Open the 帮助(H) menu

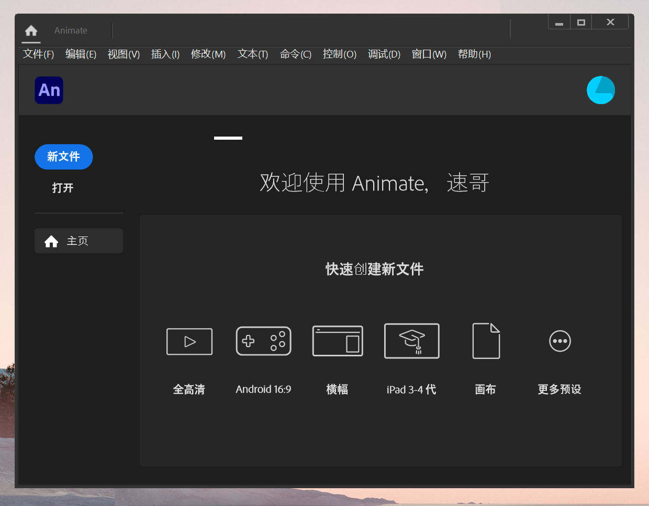pyautogui.click(x=474, y=54)
